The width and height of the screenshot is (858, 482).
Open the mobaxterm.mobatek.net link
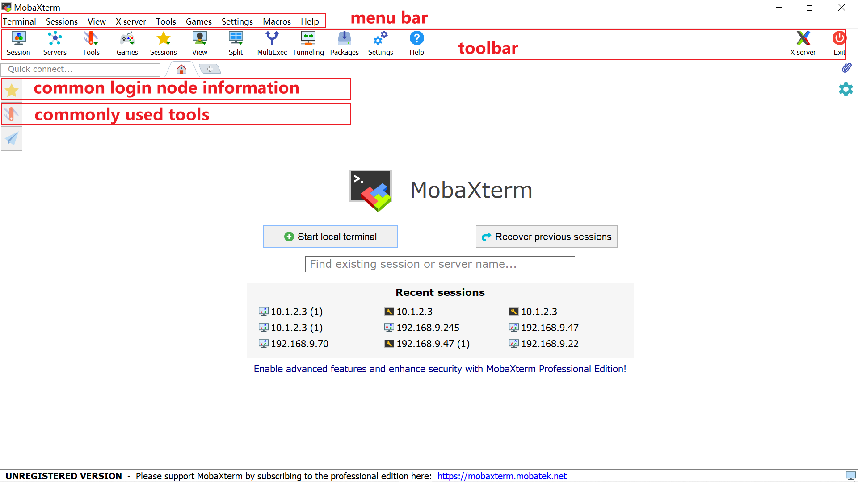click(502, 476)
